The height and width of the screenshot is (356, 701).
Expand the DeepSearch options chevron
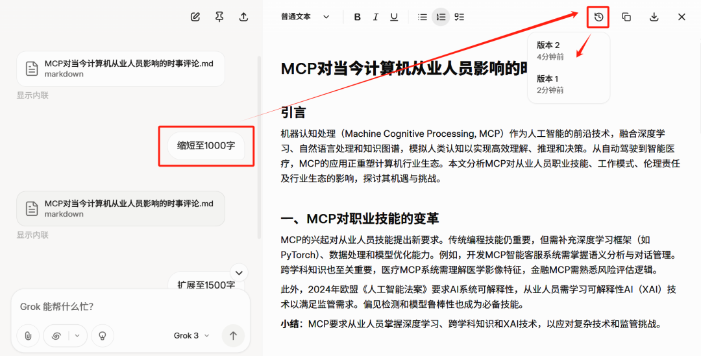click(78, 336)
